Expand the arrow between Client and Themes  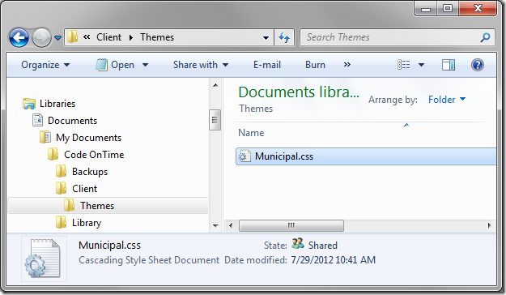click(130, 37)
